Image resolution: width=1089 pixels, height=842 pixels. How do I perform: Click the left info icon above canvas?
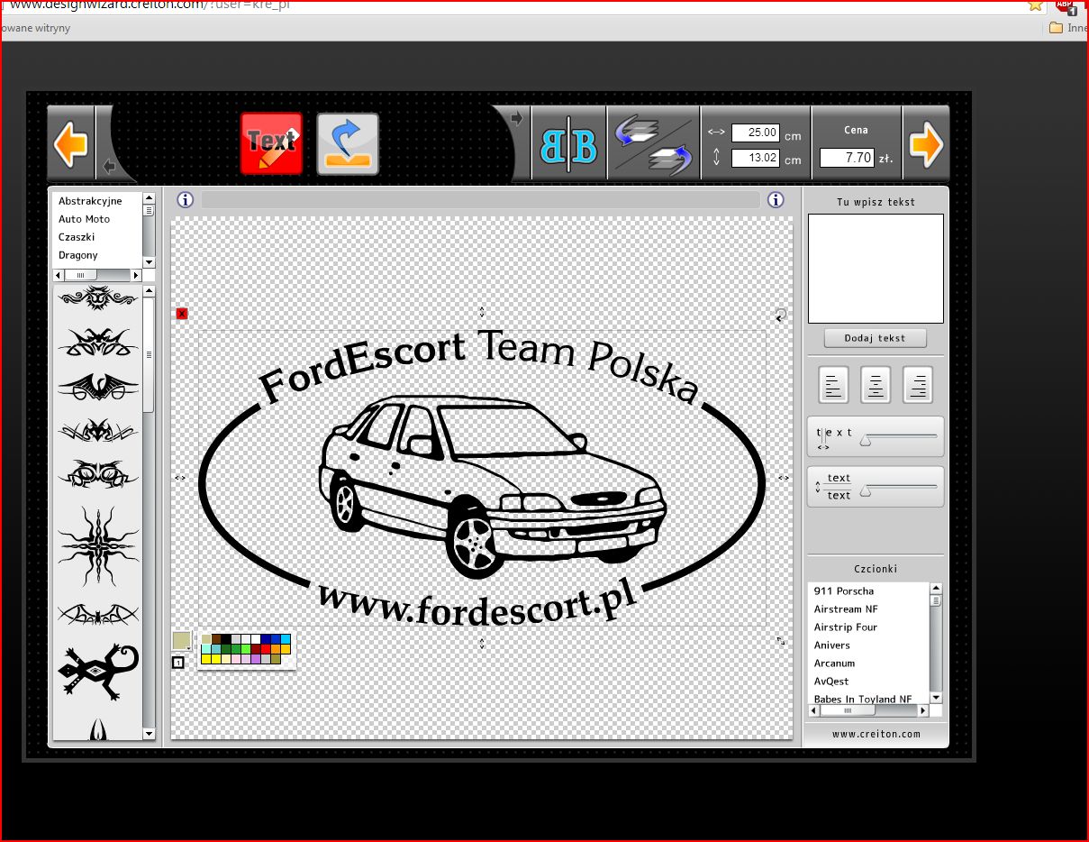point(186,200)
